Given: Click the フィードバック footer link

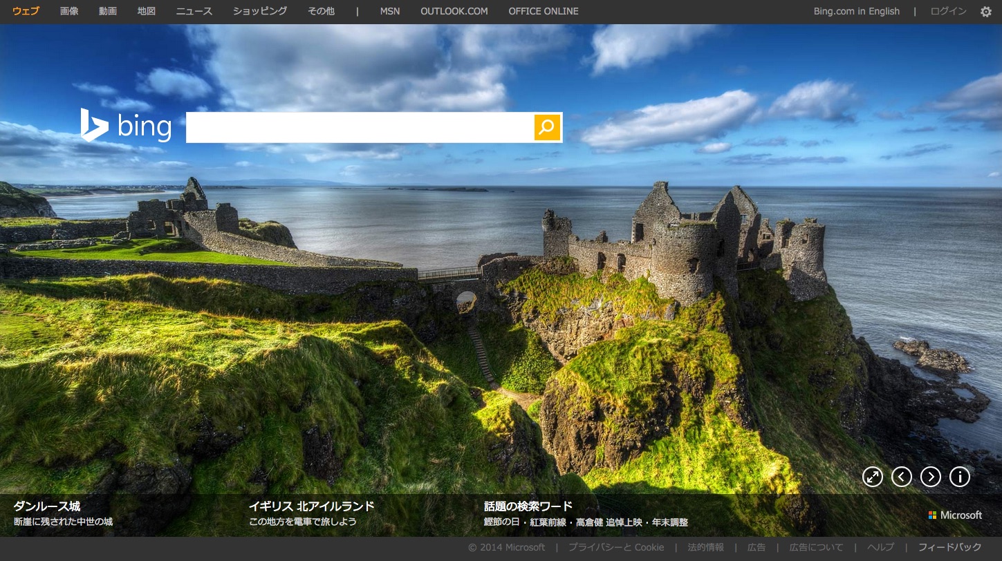Looking at the screenshot, I should (949, 547).
